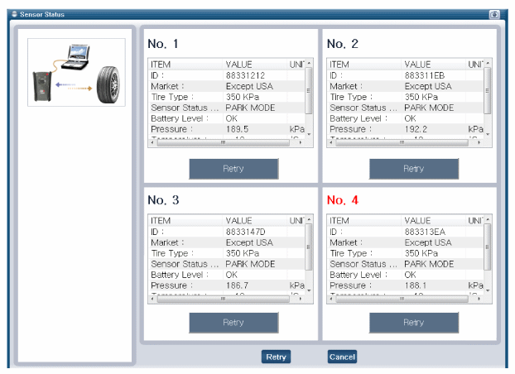Viewport: 515px width, 374px height.
Task: Select pressure value 186.7
Action: click(x=237, y=285)
